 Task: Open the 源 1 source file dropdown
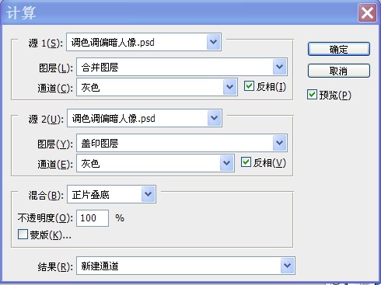point(144,42)
